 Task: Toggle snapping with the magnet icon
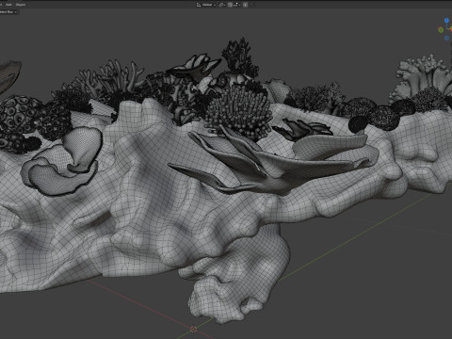[x=230, y=5]
